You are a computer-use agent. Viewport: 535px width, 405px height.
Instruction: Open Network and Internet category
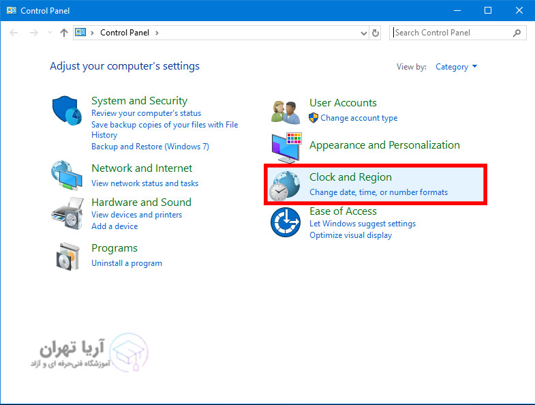point(142,168)
